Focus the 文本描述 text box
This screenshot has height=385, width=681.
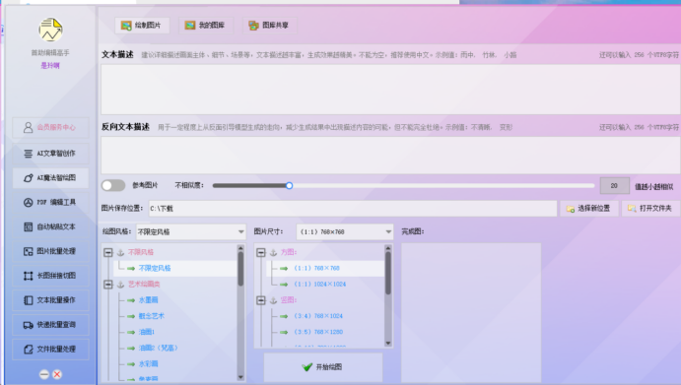(390, 90)
